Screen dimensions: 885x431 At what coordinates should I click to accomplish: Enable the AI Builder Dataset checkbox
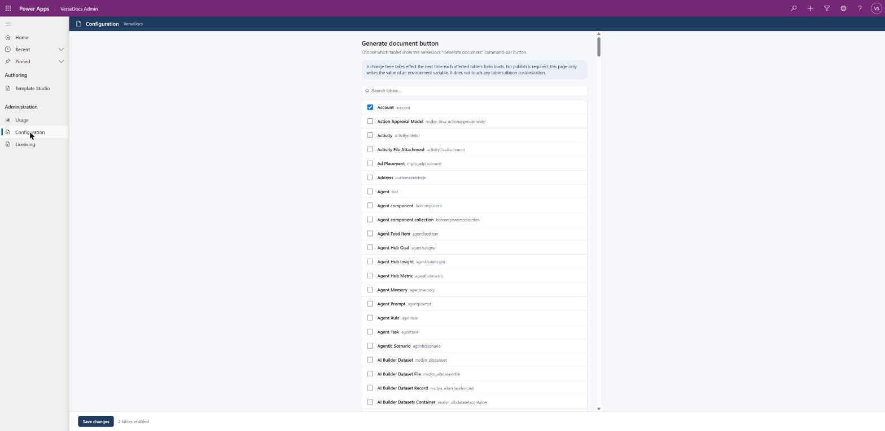pos(370,359)
